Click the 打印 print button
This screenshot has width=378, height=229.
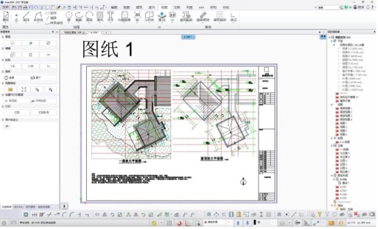coord(17,113)
